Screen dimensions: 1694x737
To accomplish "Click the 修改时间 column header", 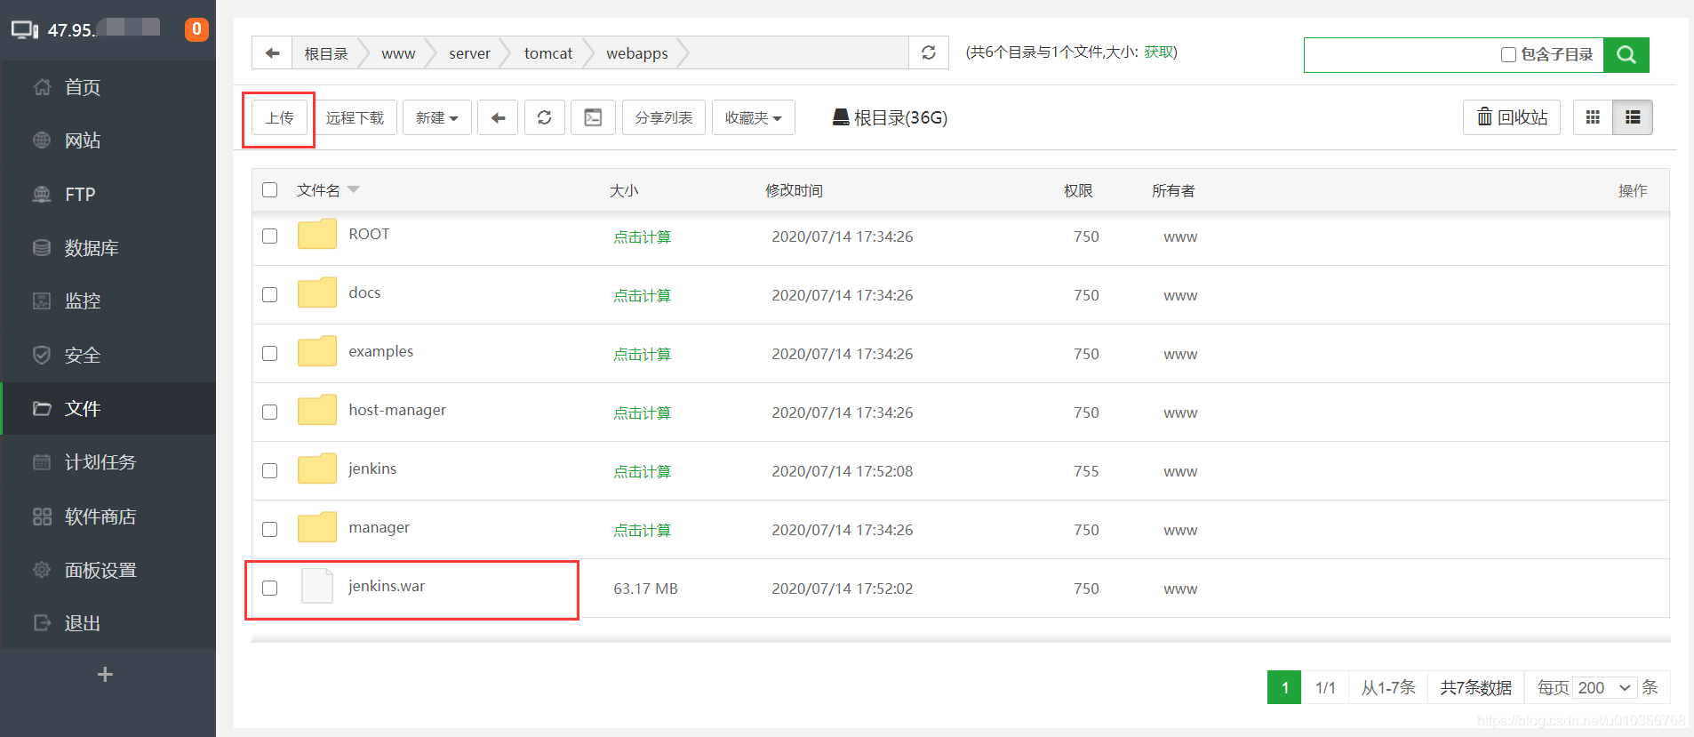I will 795,190.
